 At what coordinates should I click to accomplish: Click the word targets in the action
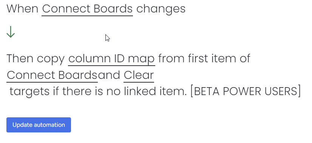pyautogui.click(x=29, y=92)
